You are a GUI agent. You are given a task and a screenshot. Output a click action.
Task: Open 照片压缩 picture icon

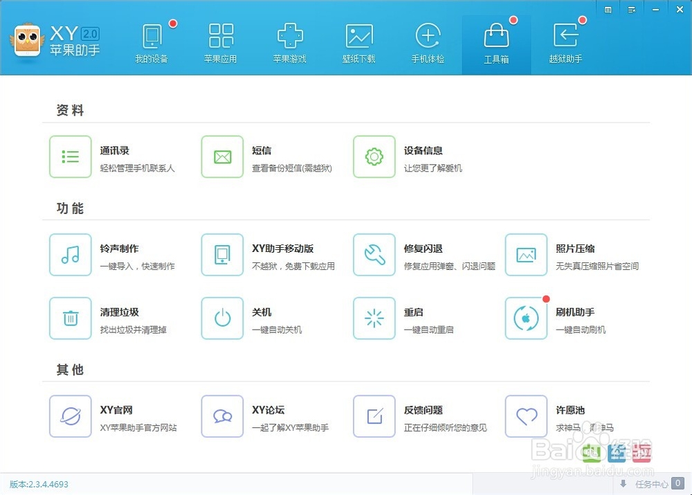tap(526, 255)
